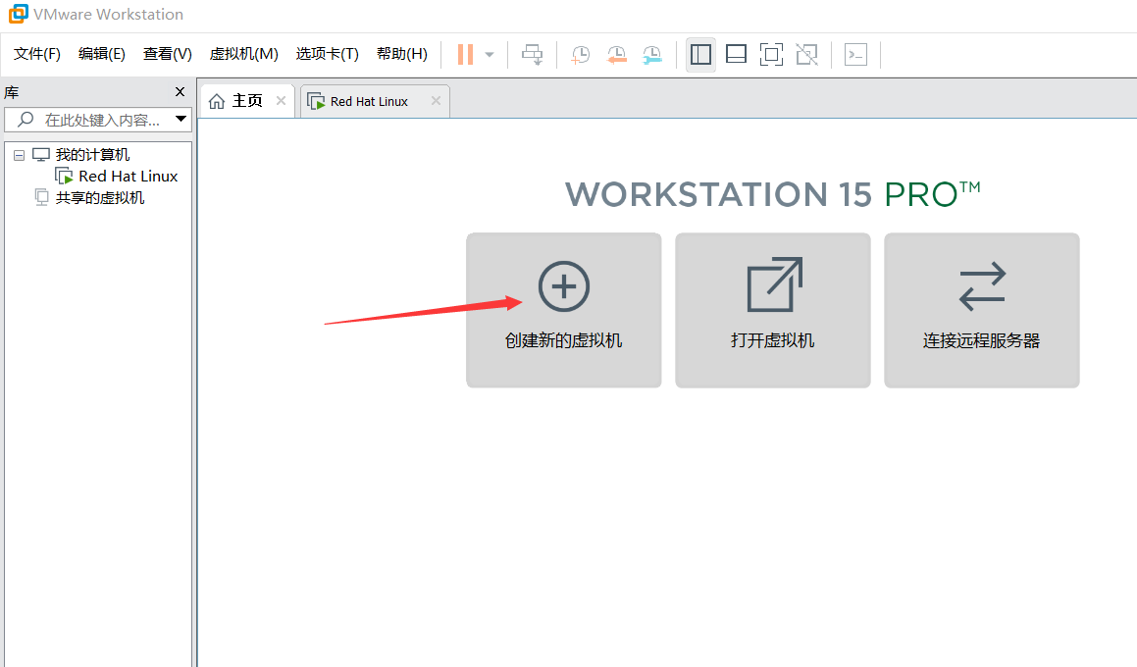Screen dimensions: 1137x667
Task: Click the Red Hat Linux tab VM icon
Action: [316, 101]
